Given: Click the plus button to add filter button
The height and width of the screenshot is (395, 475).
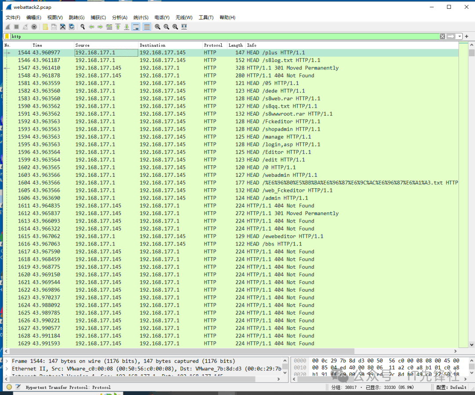Looking at the screenshot, I should point(467,37).
